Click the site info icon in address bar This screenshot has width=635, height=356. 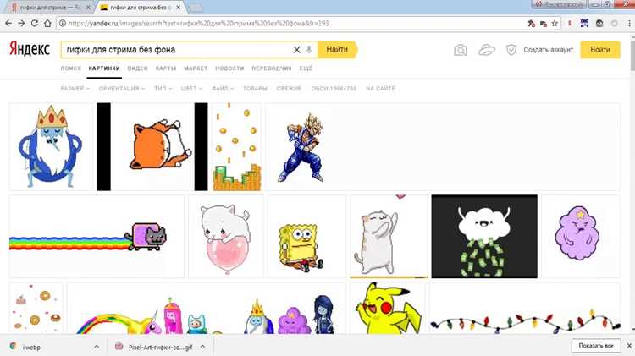[63, 24]
